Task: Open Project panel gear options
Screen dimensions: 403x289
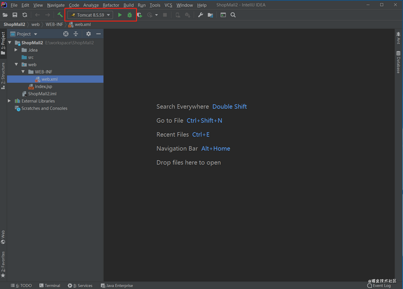Action: click(x=88, y=34)
